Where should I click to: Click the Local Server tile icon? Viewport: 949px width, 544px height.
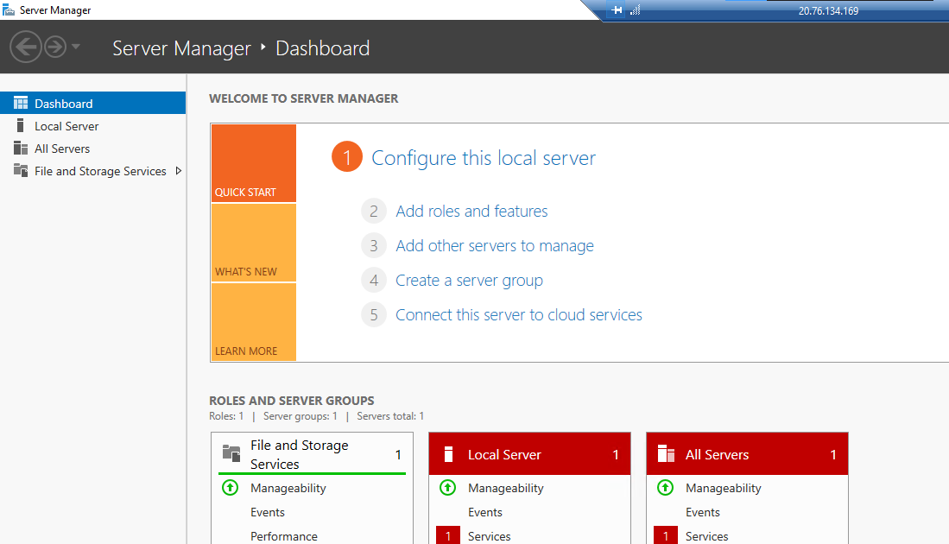(448, 454)
